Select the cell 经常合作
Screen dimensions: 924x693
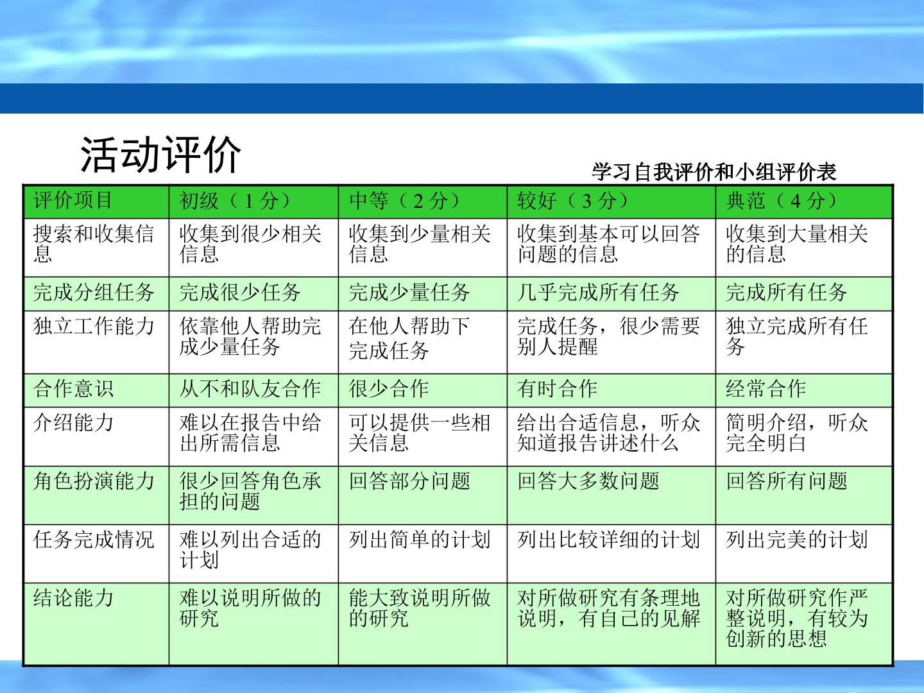tap(804, 390)
